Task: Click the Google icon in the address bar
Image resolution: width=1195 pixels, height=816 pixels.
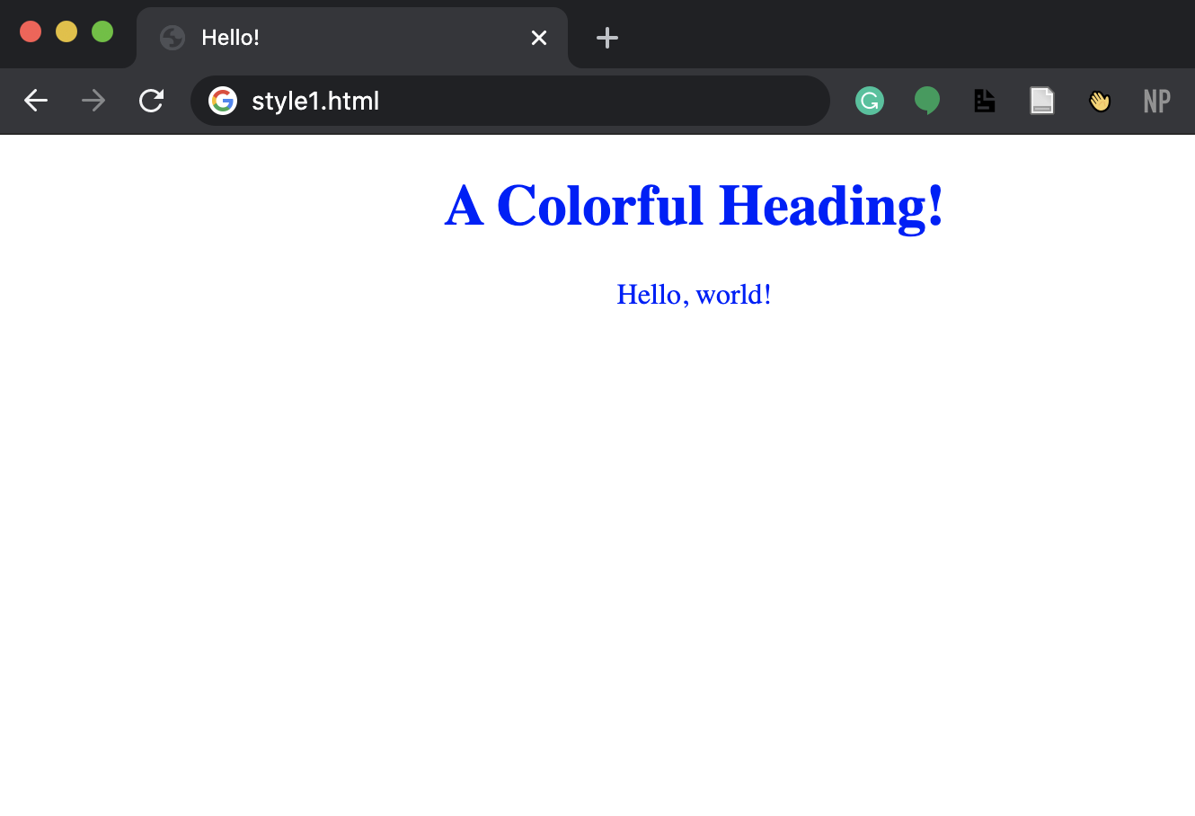Action: 223,101
